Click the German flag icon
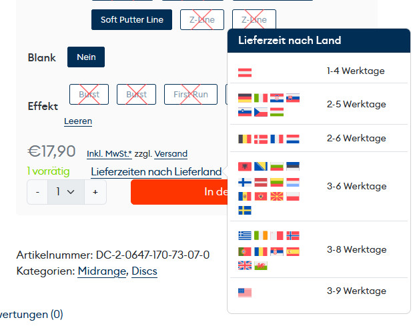 pyautogui.click(x=245, y=98)
